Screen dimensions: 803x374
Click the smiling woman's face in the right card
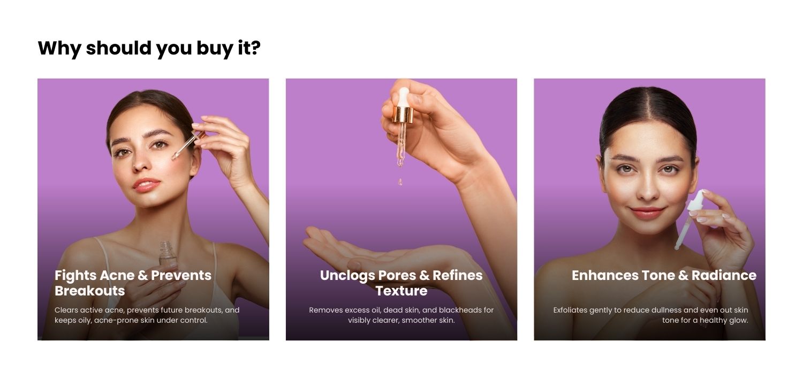tap(649, 171)
